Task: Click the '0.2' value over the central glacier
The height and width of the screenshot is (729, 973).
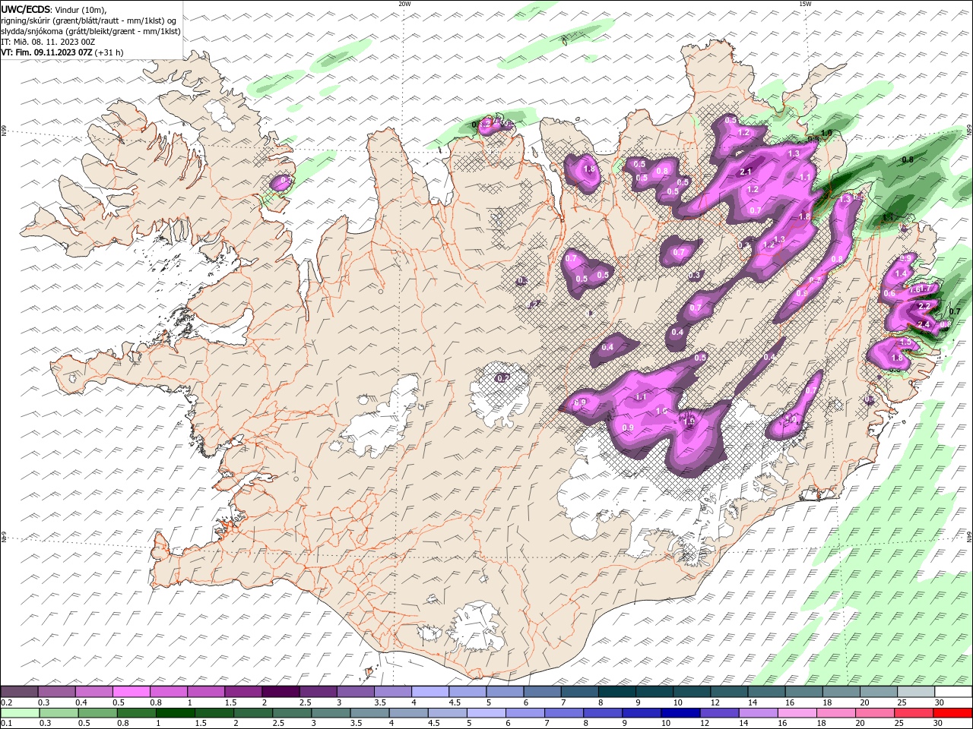Action: point(502,377)
